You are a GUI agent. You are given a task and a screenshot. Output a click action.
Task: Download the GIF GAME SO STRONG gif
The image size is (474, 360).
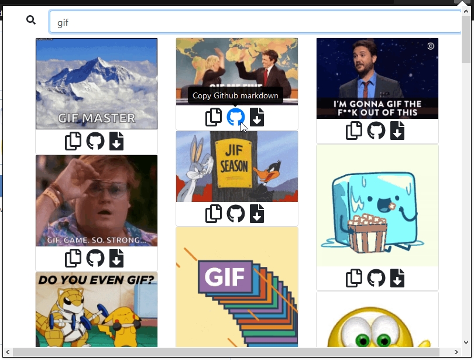pos(116,258)
